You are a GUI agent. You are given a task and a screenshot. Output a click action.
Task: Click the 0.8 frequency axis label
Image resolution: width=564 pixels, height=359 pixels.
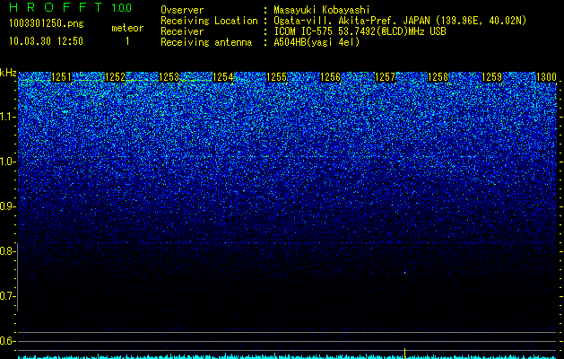click(x=8, y=251)
